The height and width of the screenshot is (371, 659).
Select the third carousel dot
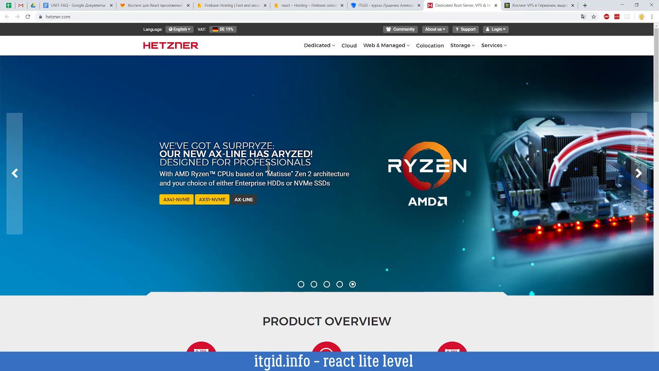pyautogui.click(x=327, y=284)
